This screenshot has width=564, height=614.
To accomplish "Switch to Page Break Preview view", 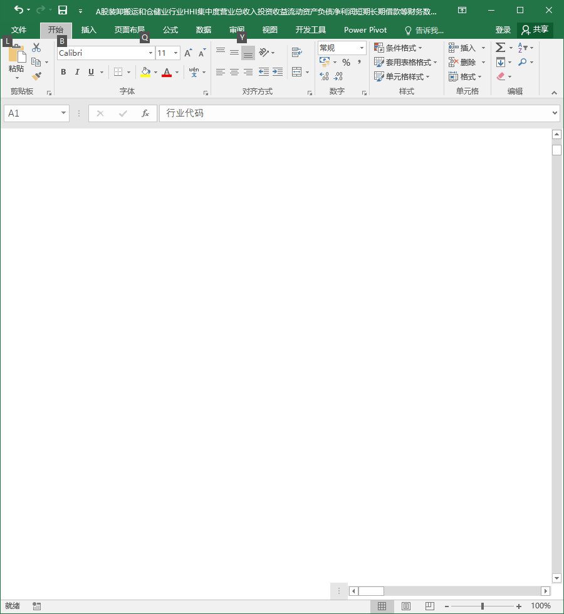I will [x=430, y=606].
